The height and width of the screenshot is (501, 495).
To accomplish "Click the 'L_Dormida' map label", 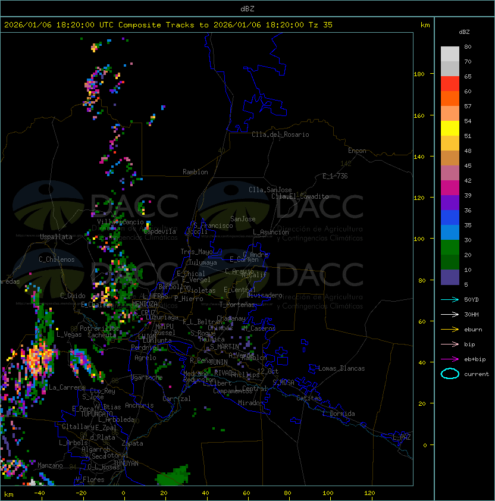I will 339,414.
